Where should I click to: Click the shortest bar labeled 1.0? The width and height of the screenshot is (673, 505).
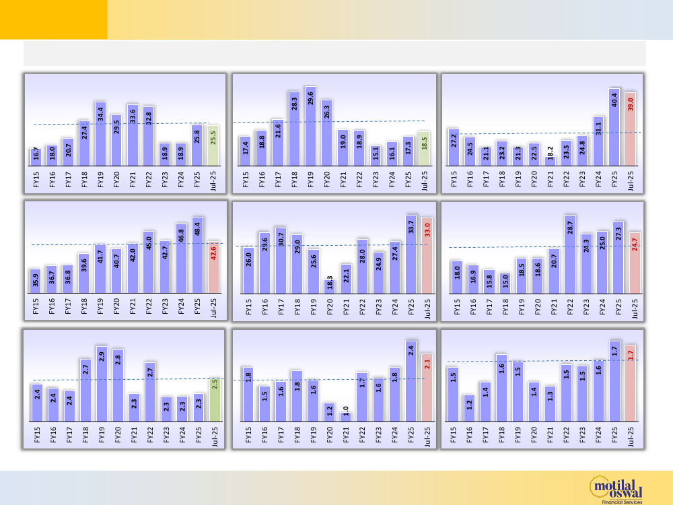click(346, 417)
